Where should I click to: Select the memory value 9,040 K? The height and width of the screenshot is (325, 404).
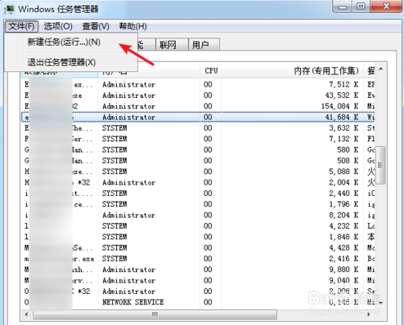tap(343, 280)
